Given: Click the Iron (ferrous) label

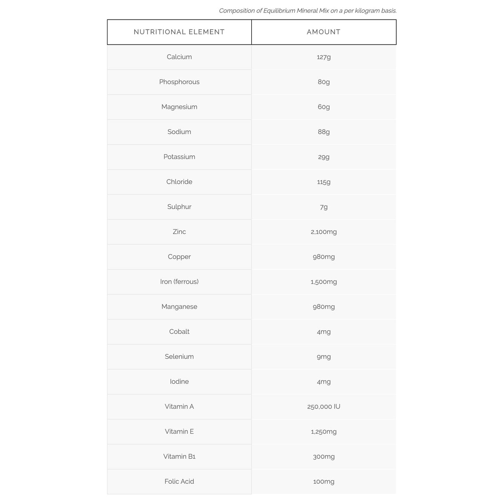Looking at the screenshot, I should point(179,282).
